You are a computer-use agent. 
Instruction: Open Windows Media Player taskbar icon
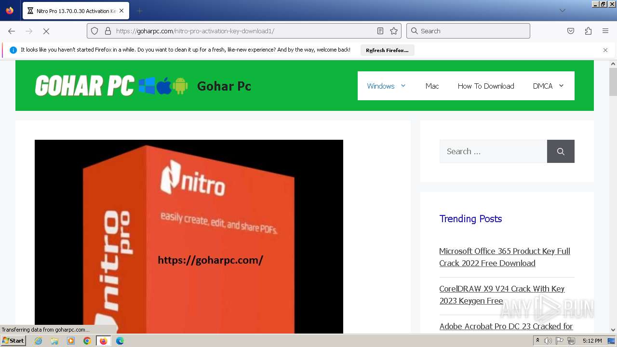click(71, 341)
